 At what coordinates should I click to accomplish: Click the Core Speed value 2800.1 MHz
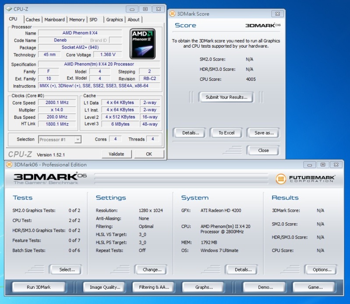click(x=57, y=103)
